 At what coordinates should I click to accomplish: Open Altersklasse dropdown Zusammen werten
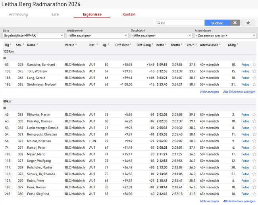[x=225, y=35]
